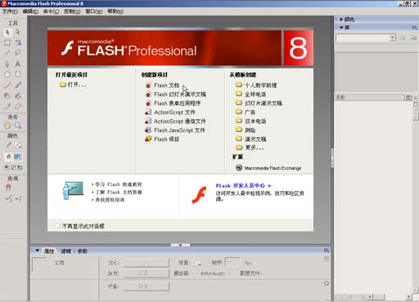Click the Black and White colors button

[x=7, y=167]
